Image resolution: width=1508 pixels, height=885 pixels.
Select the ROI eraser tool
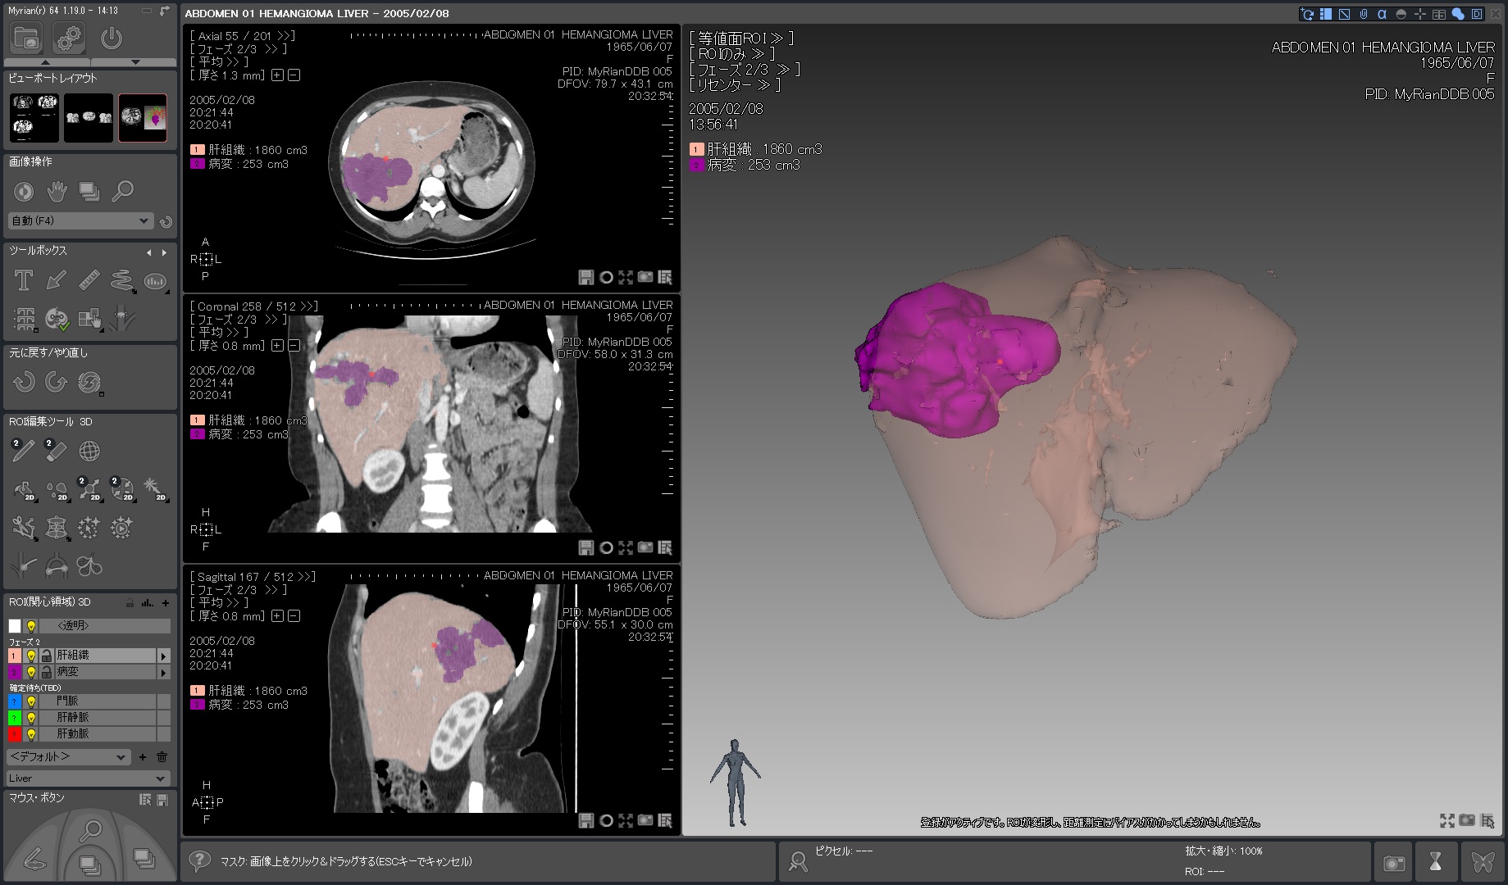click(x=56, y=450)
